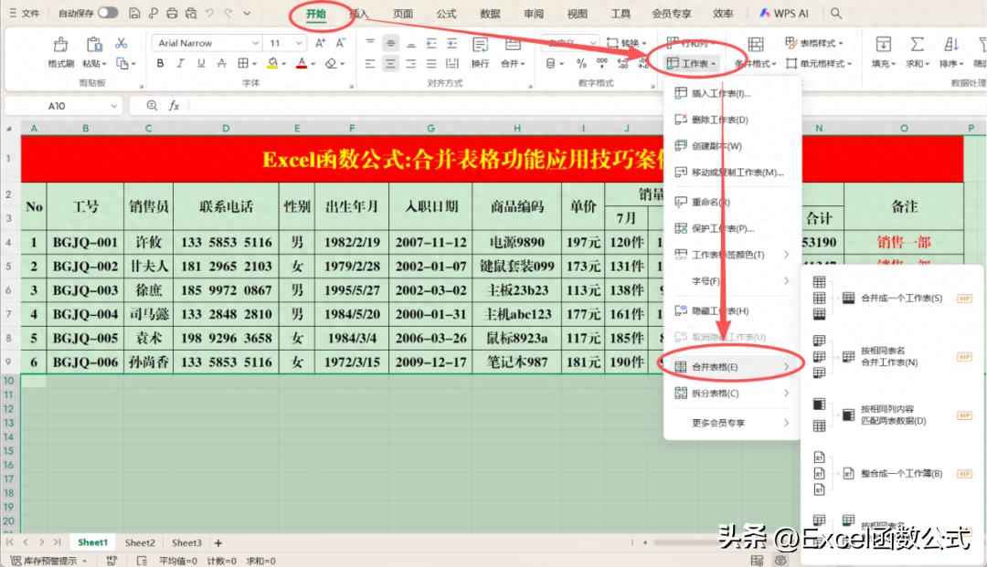987x567 pixels.
Task: Toggle horizontal center alignment
Action: coord(390,64)
